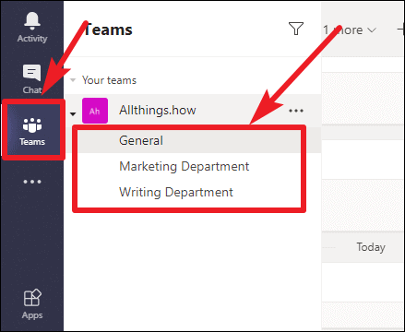Screen dimensions: 405x332
Task: Click the Your teams label
Action: click(109, 80)
